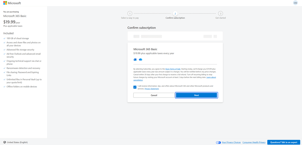Click the OneDrive cloud icon
The height and width of the screenshot is (145, 302).
140,60
